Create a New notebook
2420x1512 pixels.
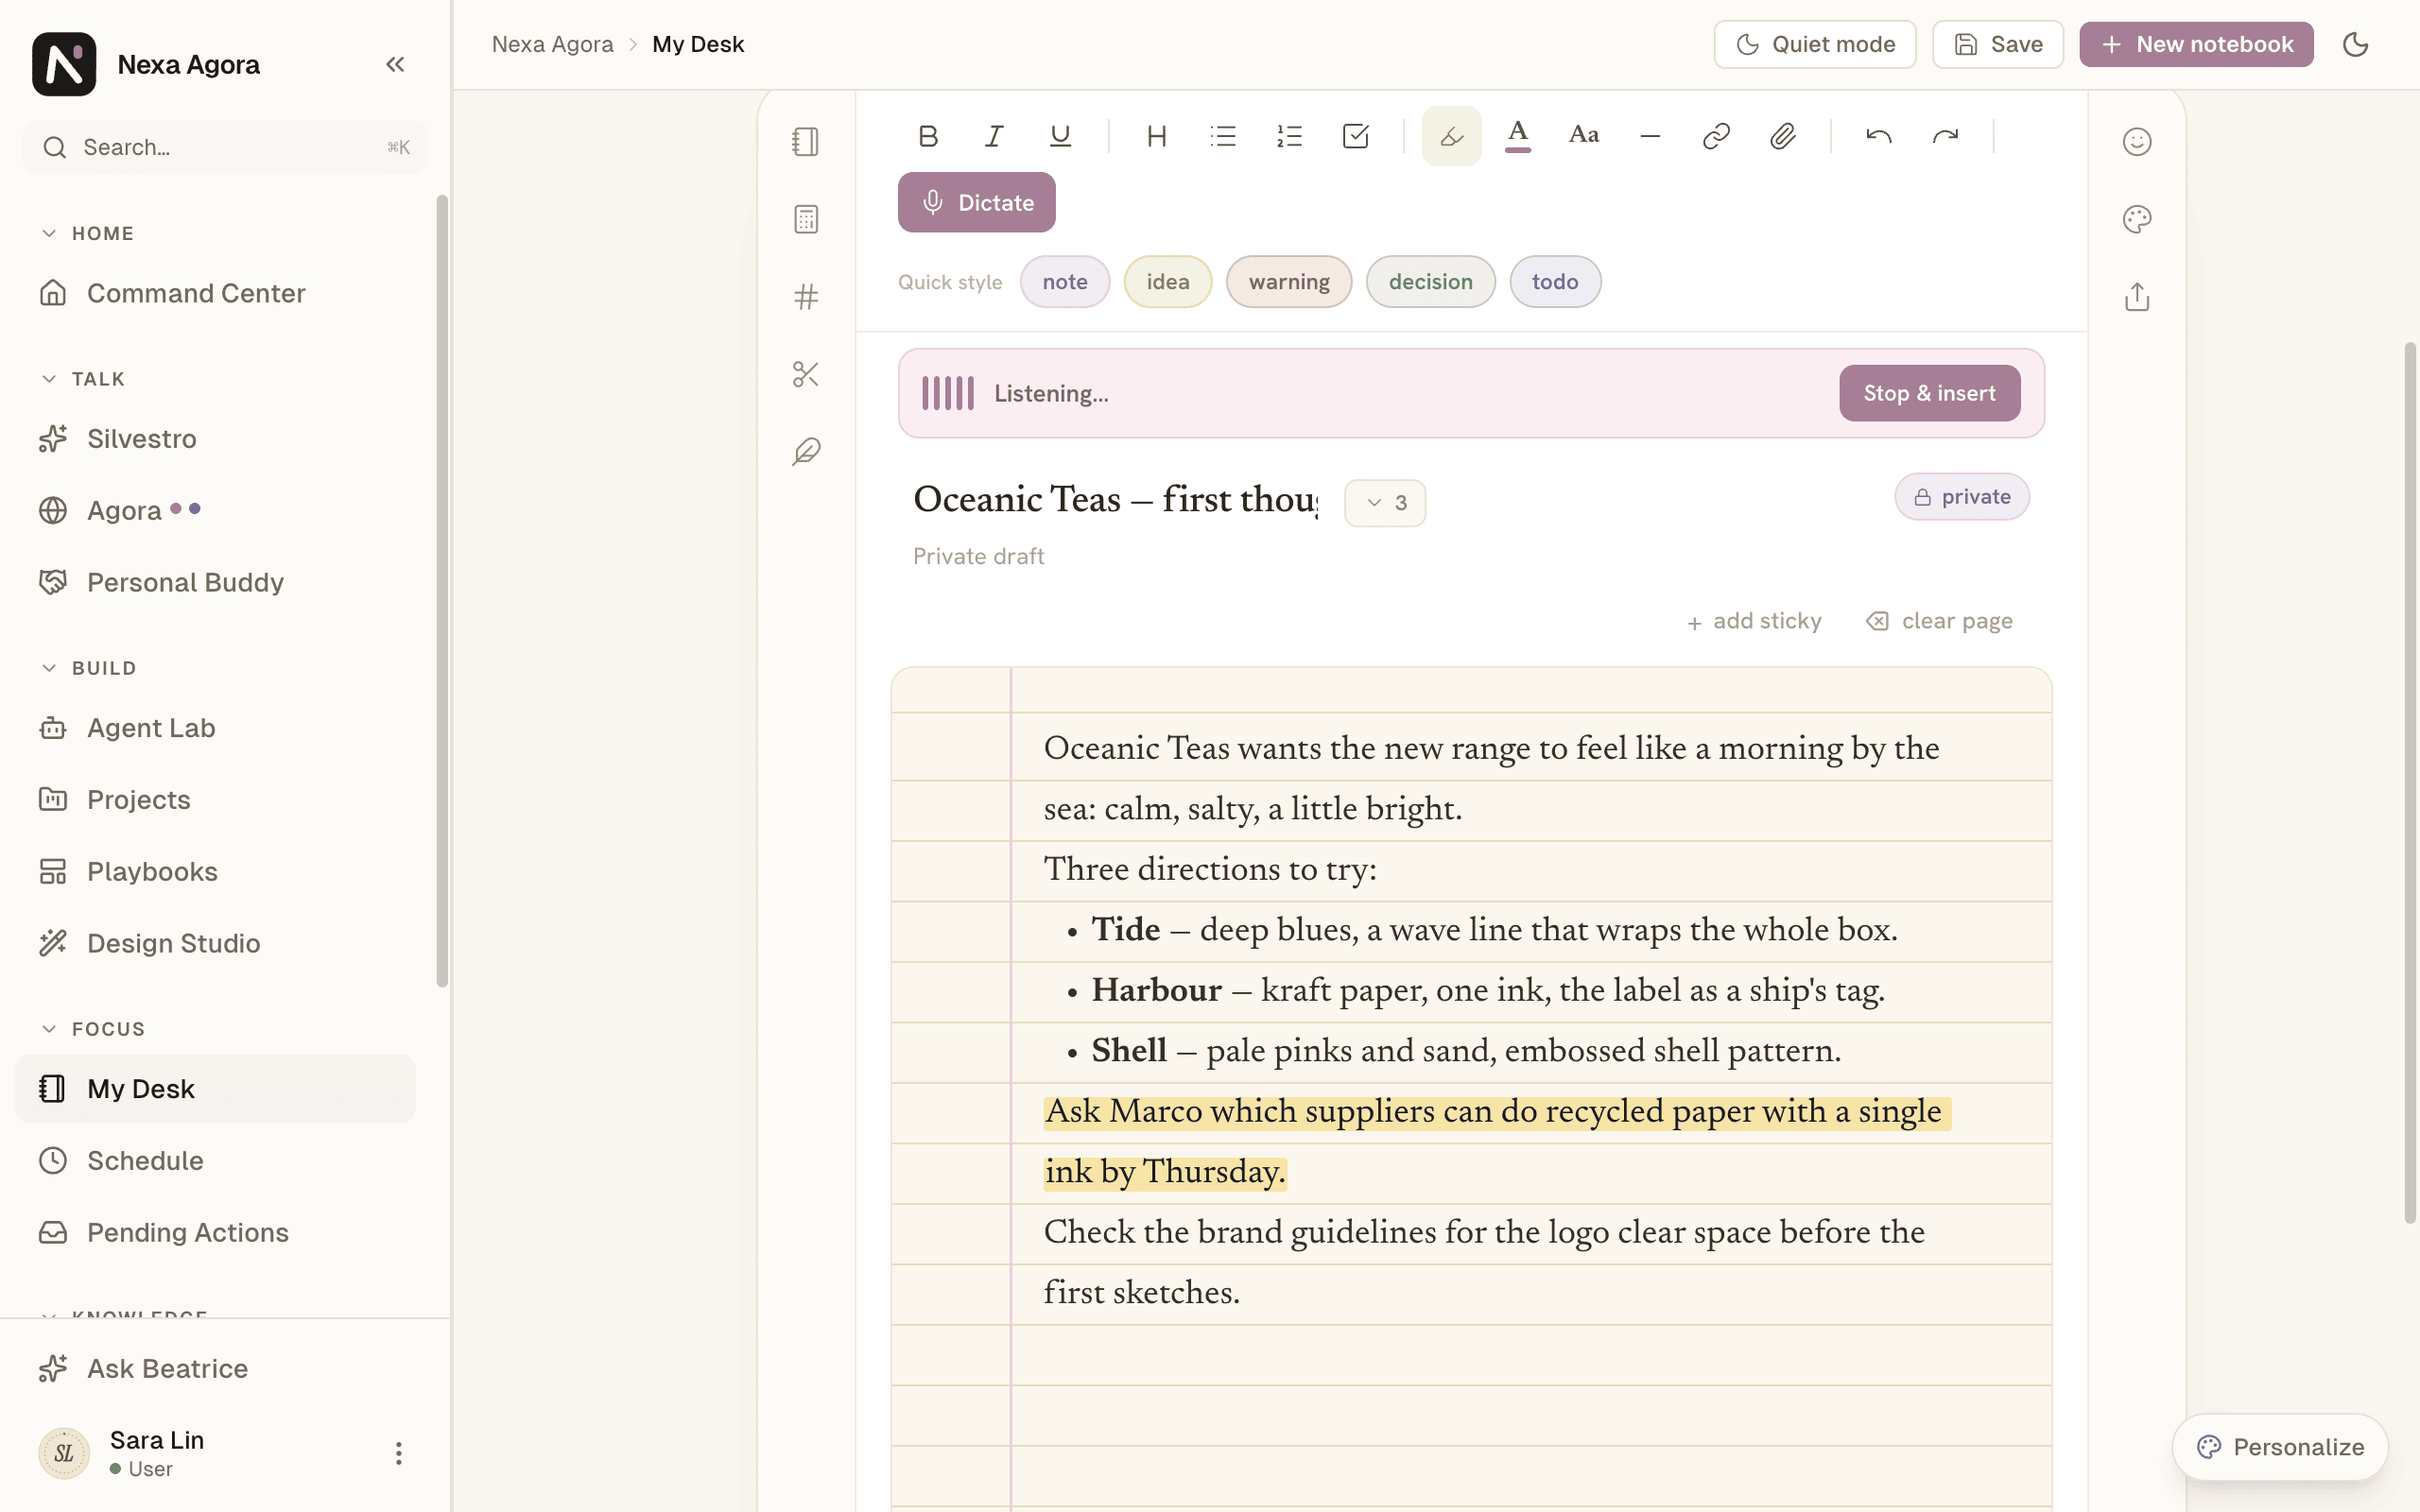(x=2196, y=44)
